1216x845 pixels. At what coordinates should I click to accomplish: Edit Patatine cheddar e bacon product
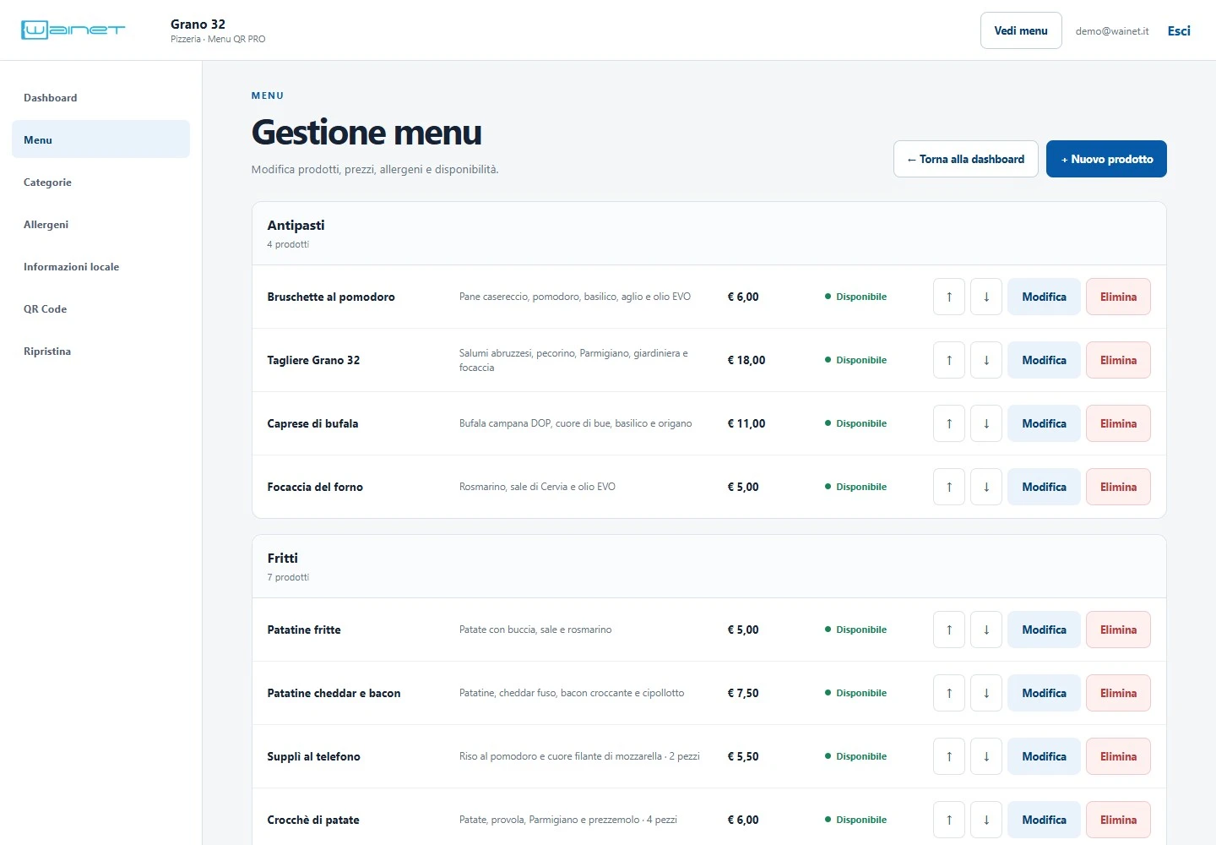1044,693
